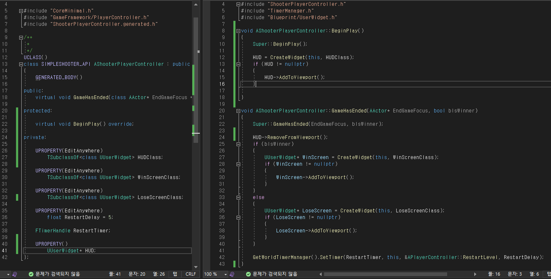Viewport: 551px width, 279px height.
Task: Click '문자: 3' character indicator in right pane
Action: click(x=515, y=274)
